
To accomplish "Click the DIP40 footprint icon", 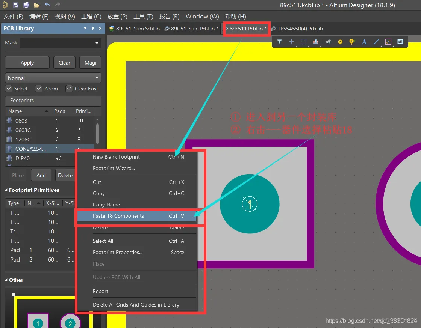I will pos(9,158).
